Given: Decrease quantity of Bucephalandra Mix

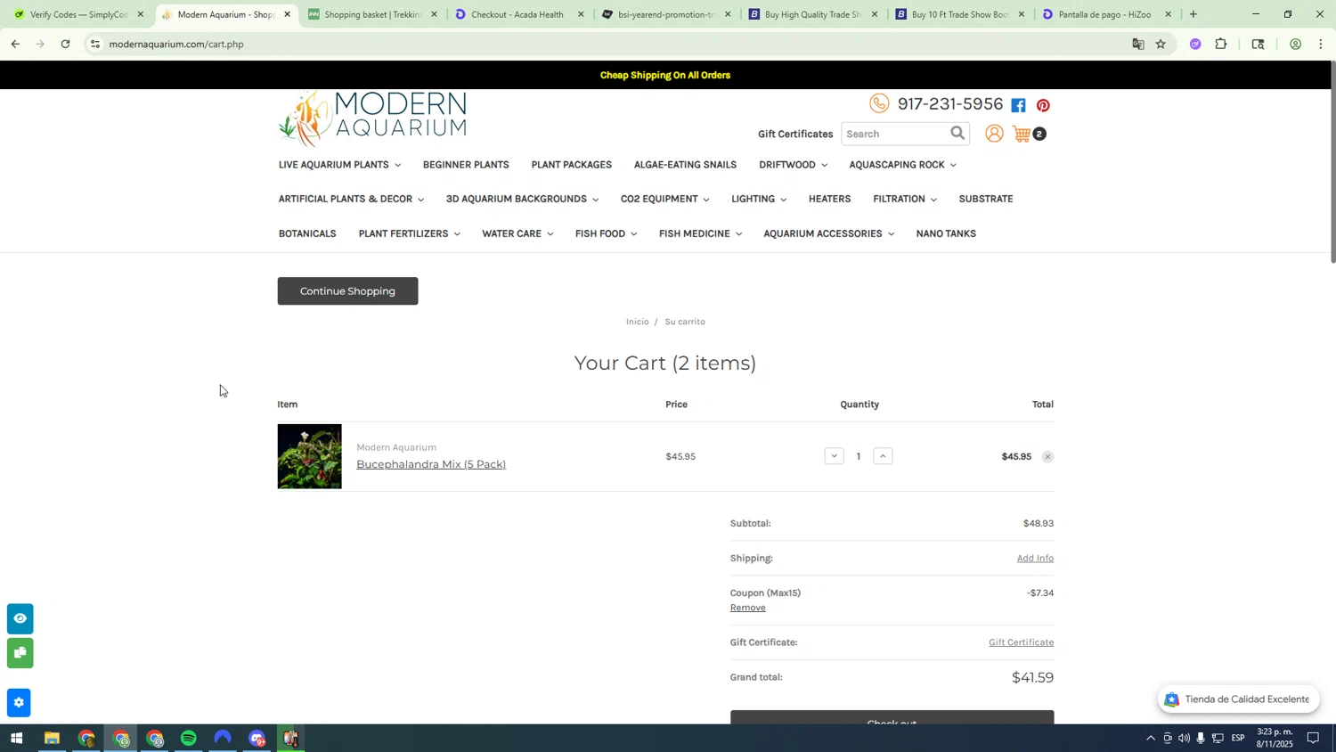Looking at the screenshot, I should tap(834, 456).
